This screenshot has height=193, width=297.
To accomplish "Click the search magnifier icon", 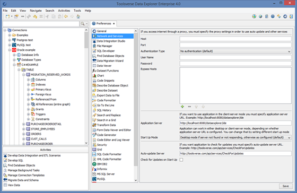I will pyautogui.click(x=82, y=24).
